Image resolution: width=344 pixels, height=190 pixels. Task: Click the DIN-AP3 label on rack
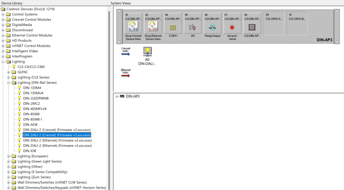point(324,40)
